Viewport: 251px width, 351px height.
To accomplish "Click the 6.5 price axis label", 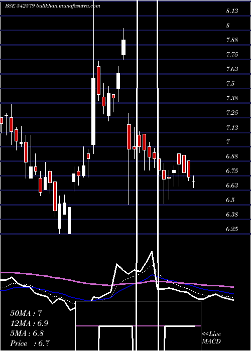I will [x=230, y=200].
